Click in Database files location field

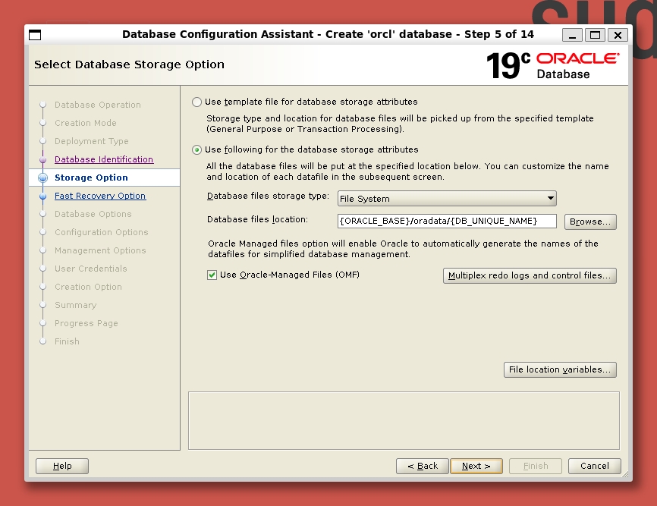[447, 221]
